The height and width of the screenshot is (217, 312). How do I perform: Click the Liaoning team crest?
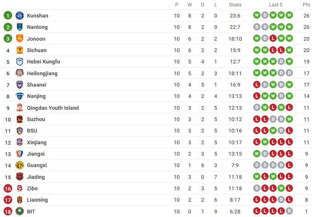pos(19,200)
